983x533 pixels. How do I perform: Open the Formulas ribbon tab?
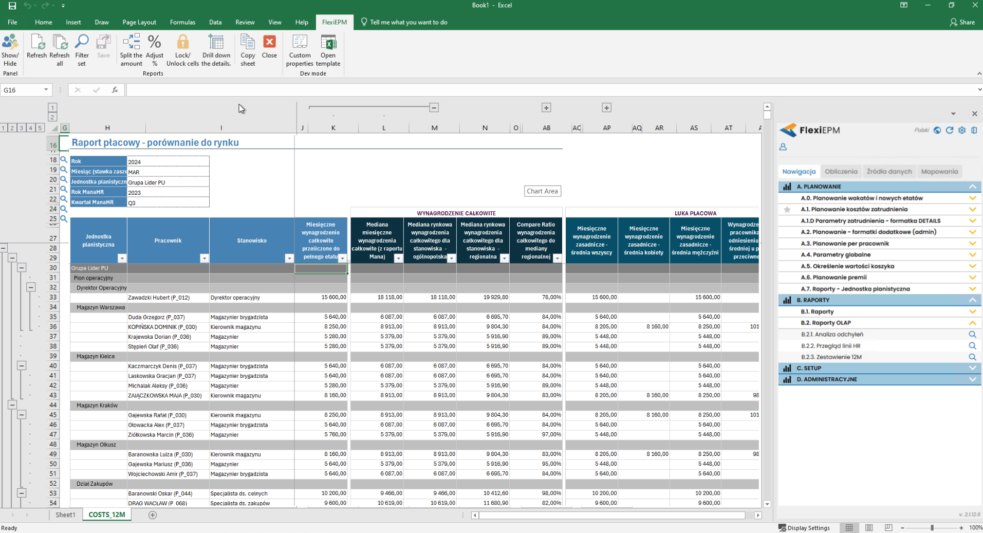(x=182, y=22)
